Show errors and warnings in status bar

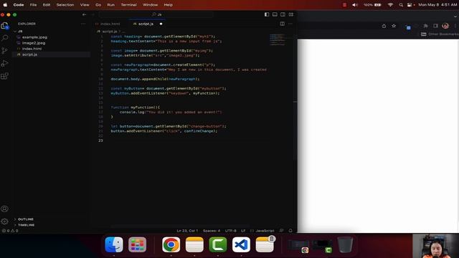pyautogui.click(x=10, y=231)
